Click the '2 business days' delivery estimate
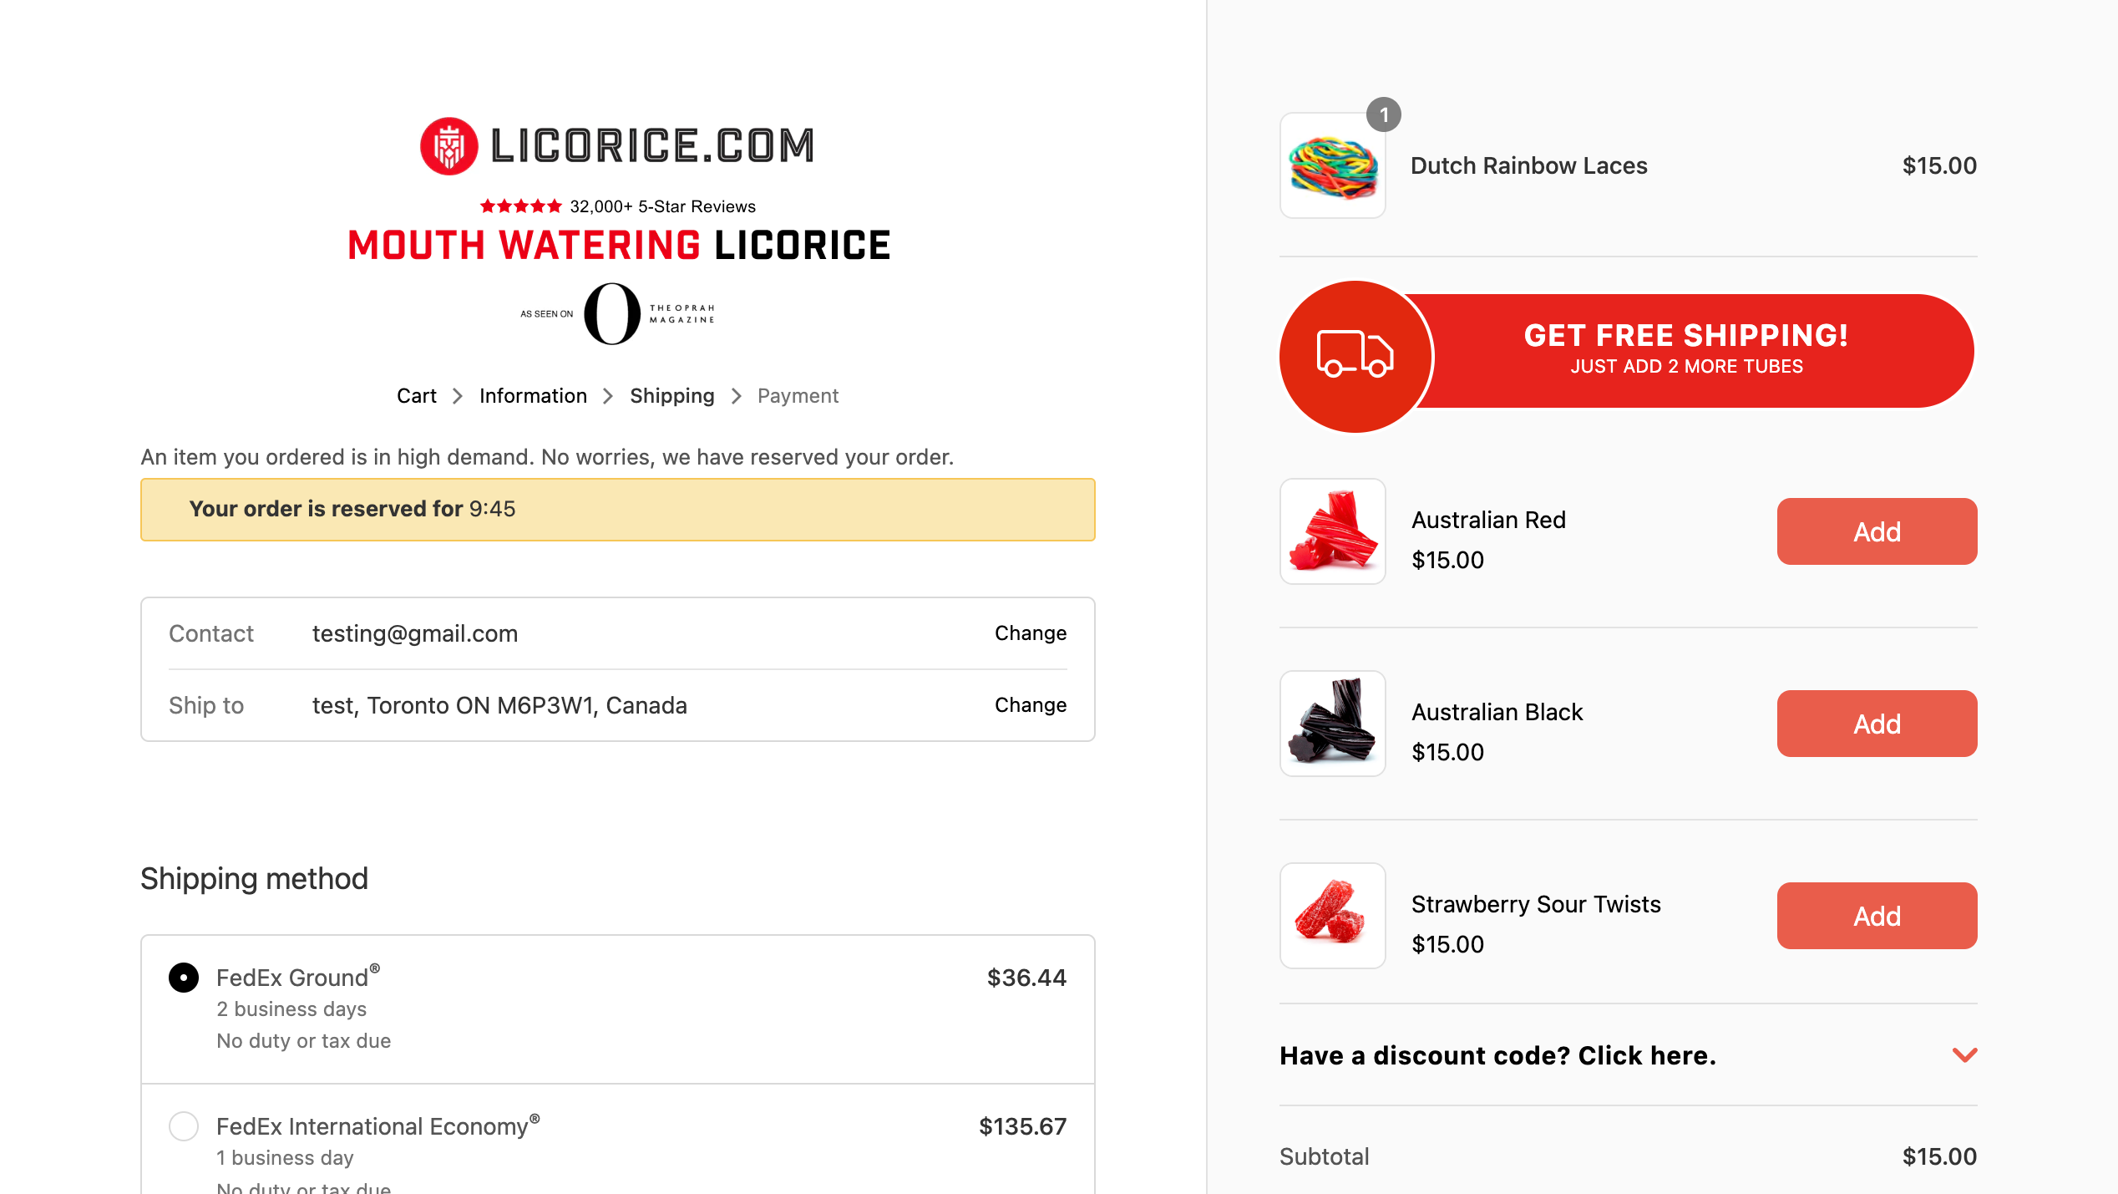The image size is (2118, 1194). click(291, 1009)
